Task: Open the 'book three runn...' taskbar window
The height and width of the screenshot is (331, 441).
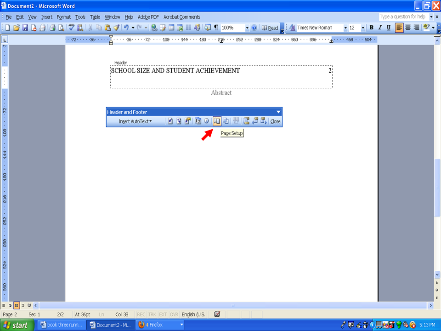Action: (x=61, y=325)
